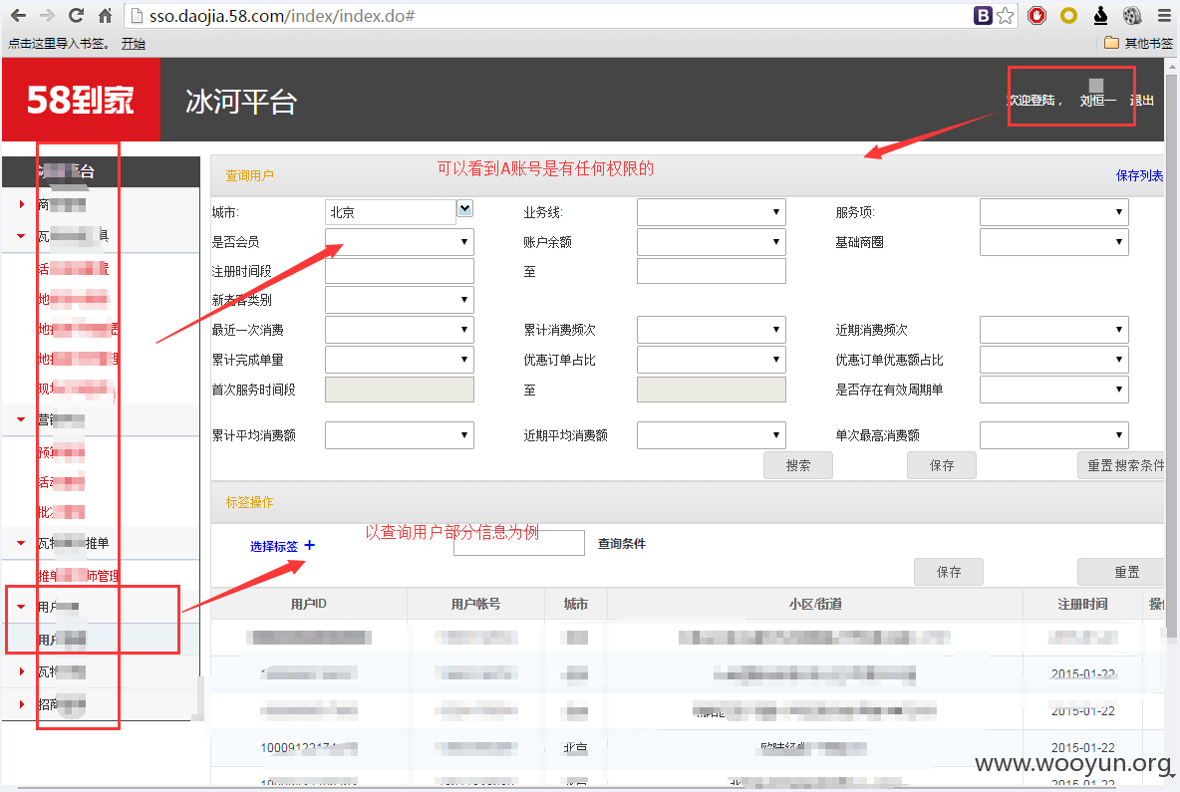Click the 退出 logout link
This screenshot has height=792, width=1180.
(x=1142, y=100)
